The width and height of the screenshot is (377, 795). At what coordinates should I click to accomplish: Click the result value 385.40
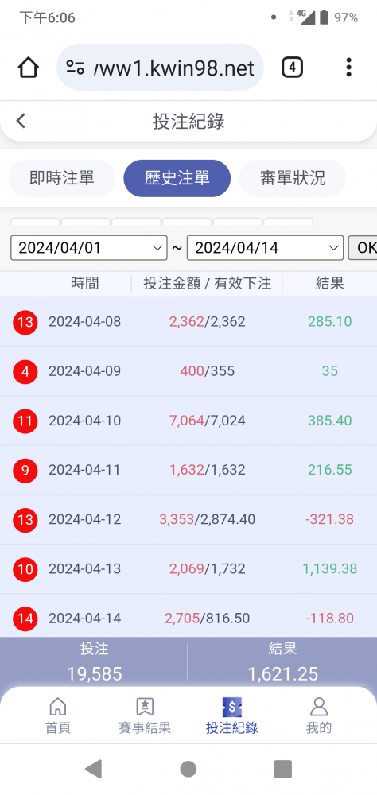point(330,421)
